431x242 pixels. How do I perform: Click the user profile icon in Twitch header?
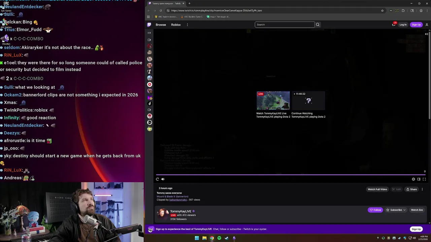427,25
